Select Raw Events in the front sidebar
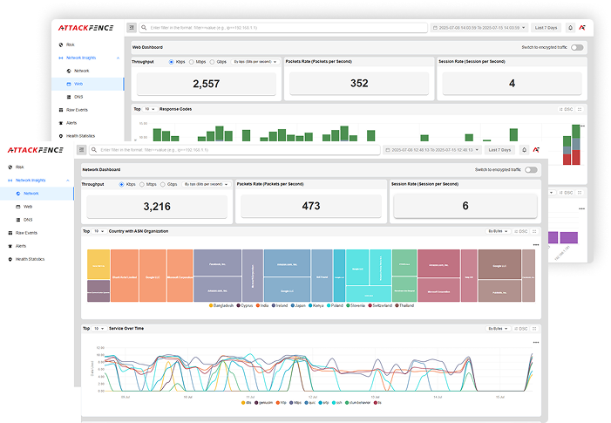The width and height of the screenshot is (611, 423). coord(25,233)
